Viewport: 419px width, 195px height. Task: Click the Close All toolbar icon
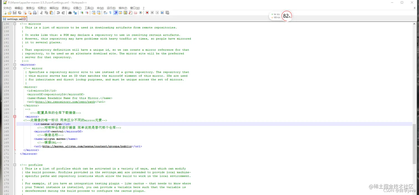[30, 12]
